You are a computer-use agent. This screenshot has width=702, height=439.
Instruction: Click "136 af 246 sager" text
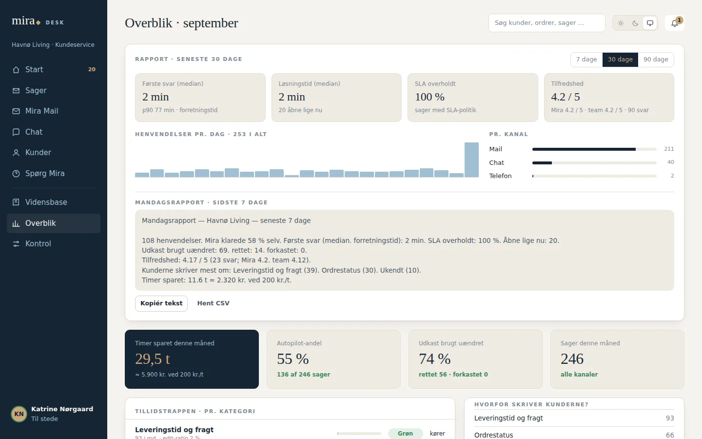[303, 375]
